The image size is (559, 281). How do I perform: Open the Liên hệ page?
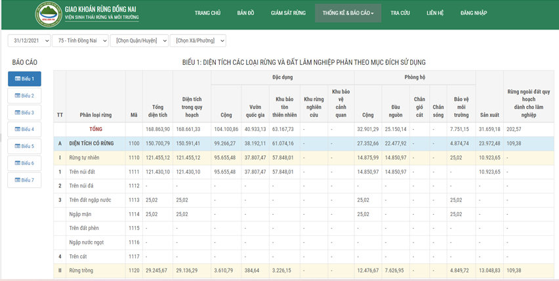click(x=435, y=13)
